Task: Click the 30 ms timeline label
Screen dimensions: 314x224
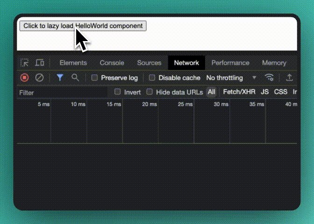Action: 221,104
